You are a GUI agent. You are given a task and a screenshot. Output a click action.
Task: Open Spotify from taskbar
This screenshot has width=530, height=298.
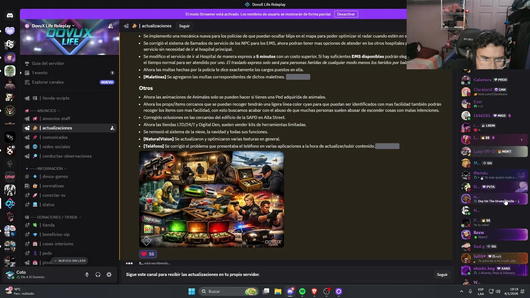point(302,291)
